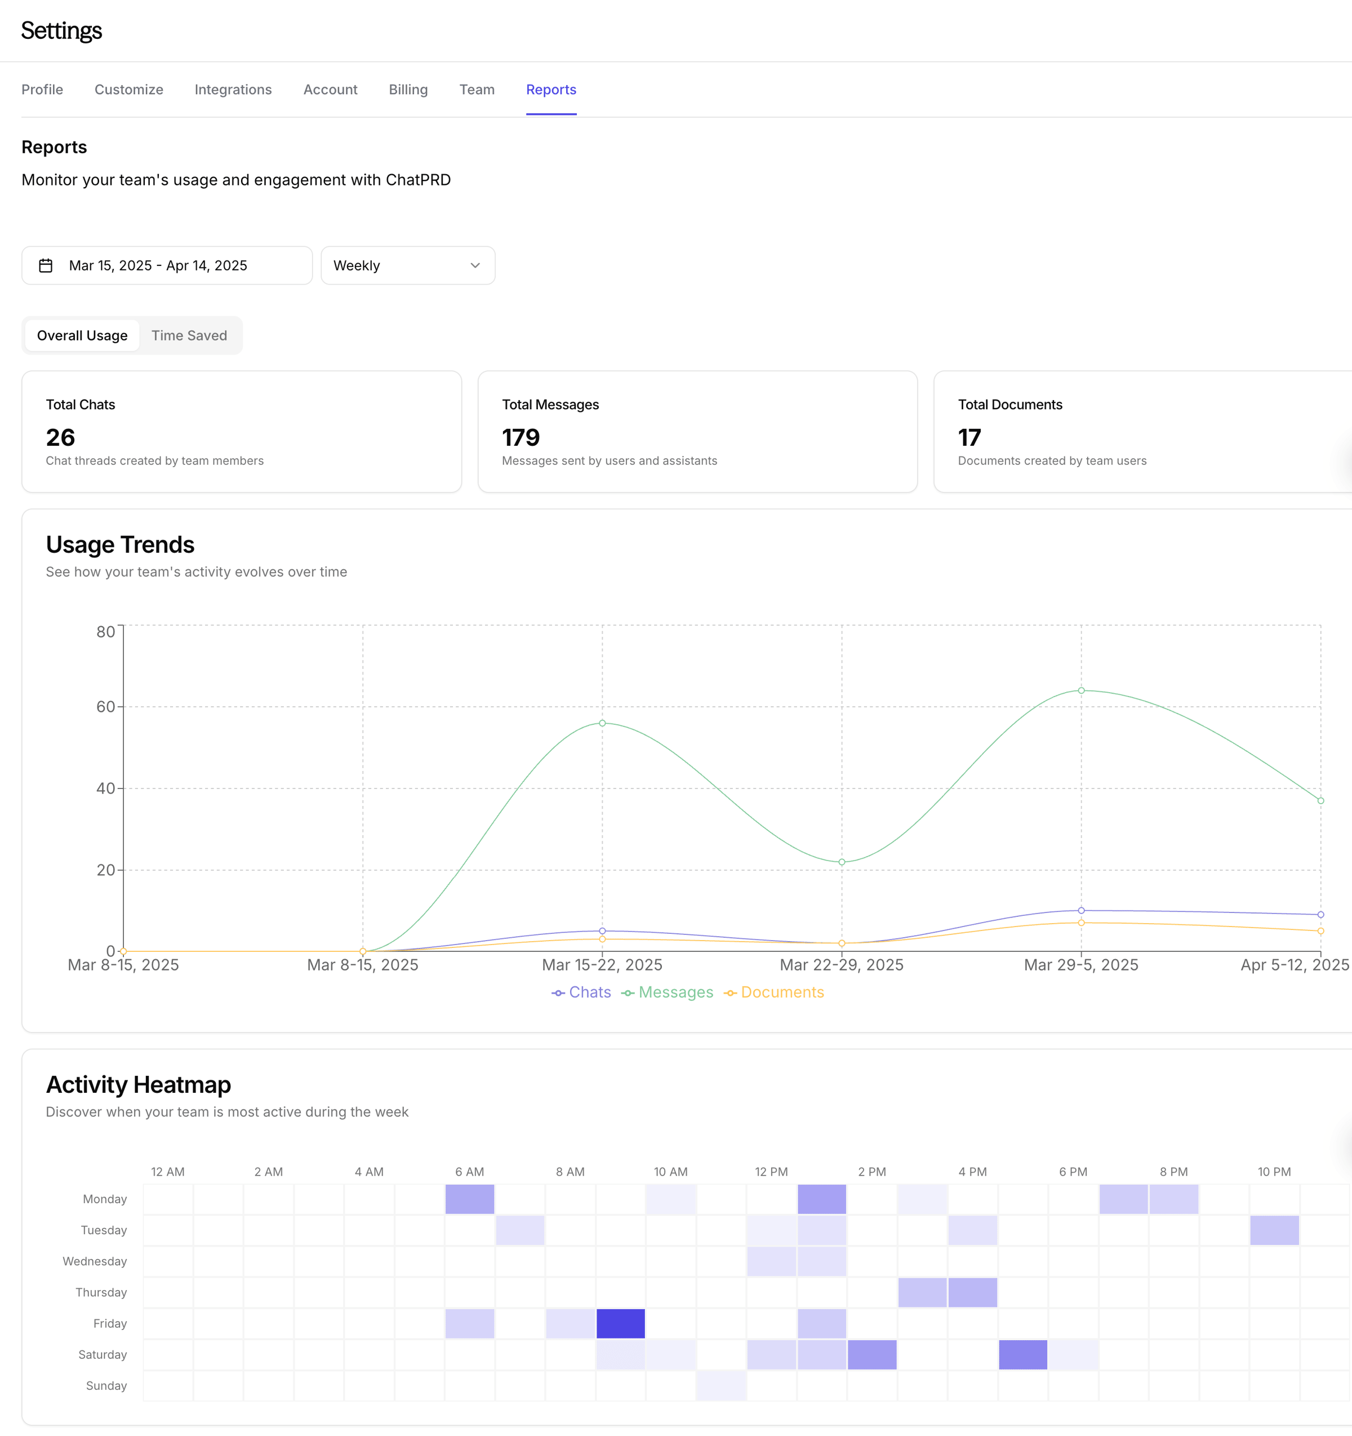Switch to the Time Saved view
Image resolution: width=1352 pixels, height=1436 pixels.
(x=189, y=336)
